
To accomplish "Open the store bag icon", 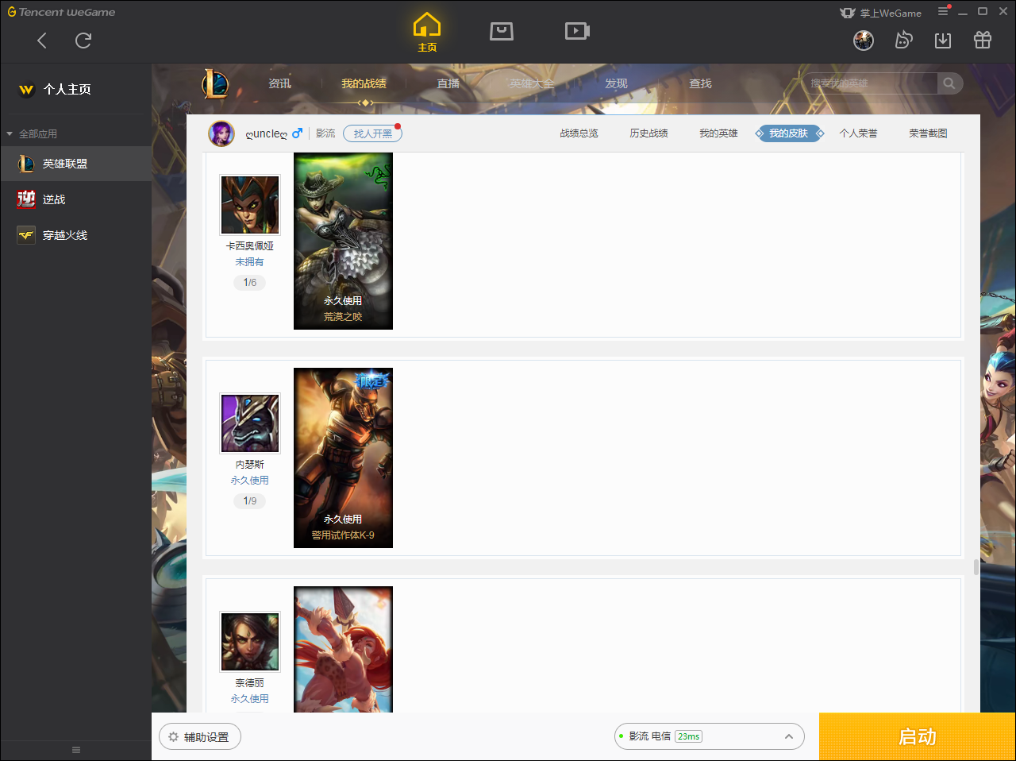I will coord(502,32).
